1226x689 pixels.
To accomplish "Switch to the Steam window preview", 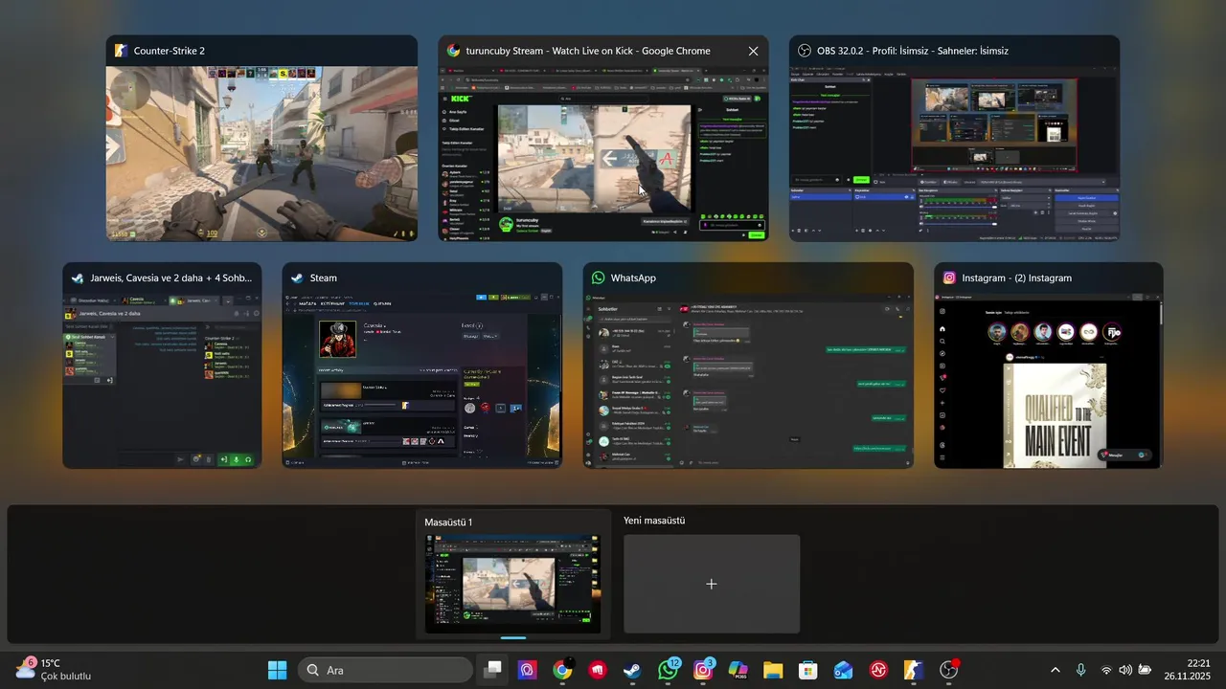I will pos(422,366).
